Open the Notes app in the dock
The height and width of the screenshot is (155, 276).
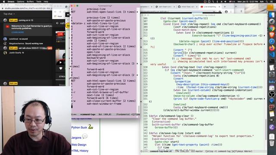272,114
